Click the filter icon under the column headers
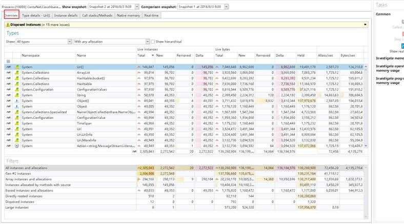Screen dimensions: 404x224 click(8, 61)
